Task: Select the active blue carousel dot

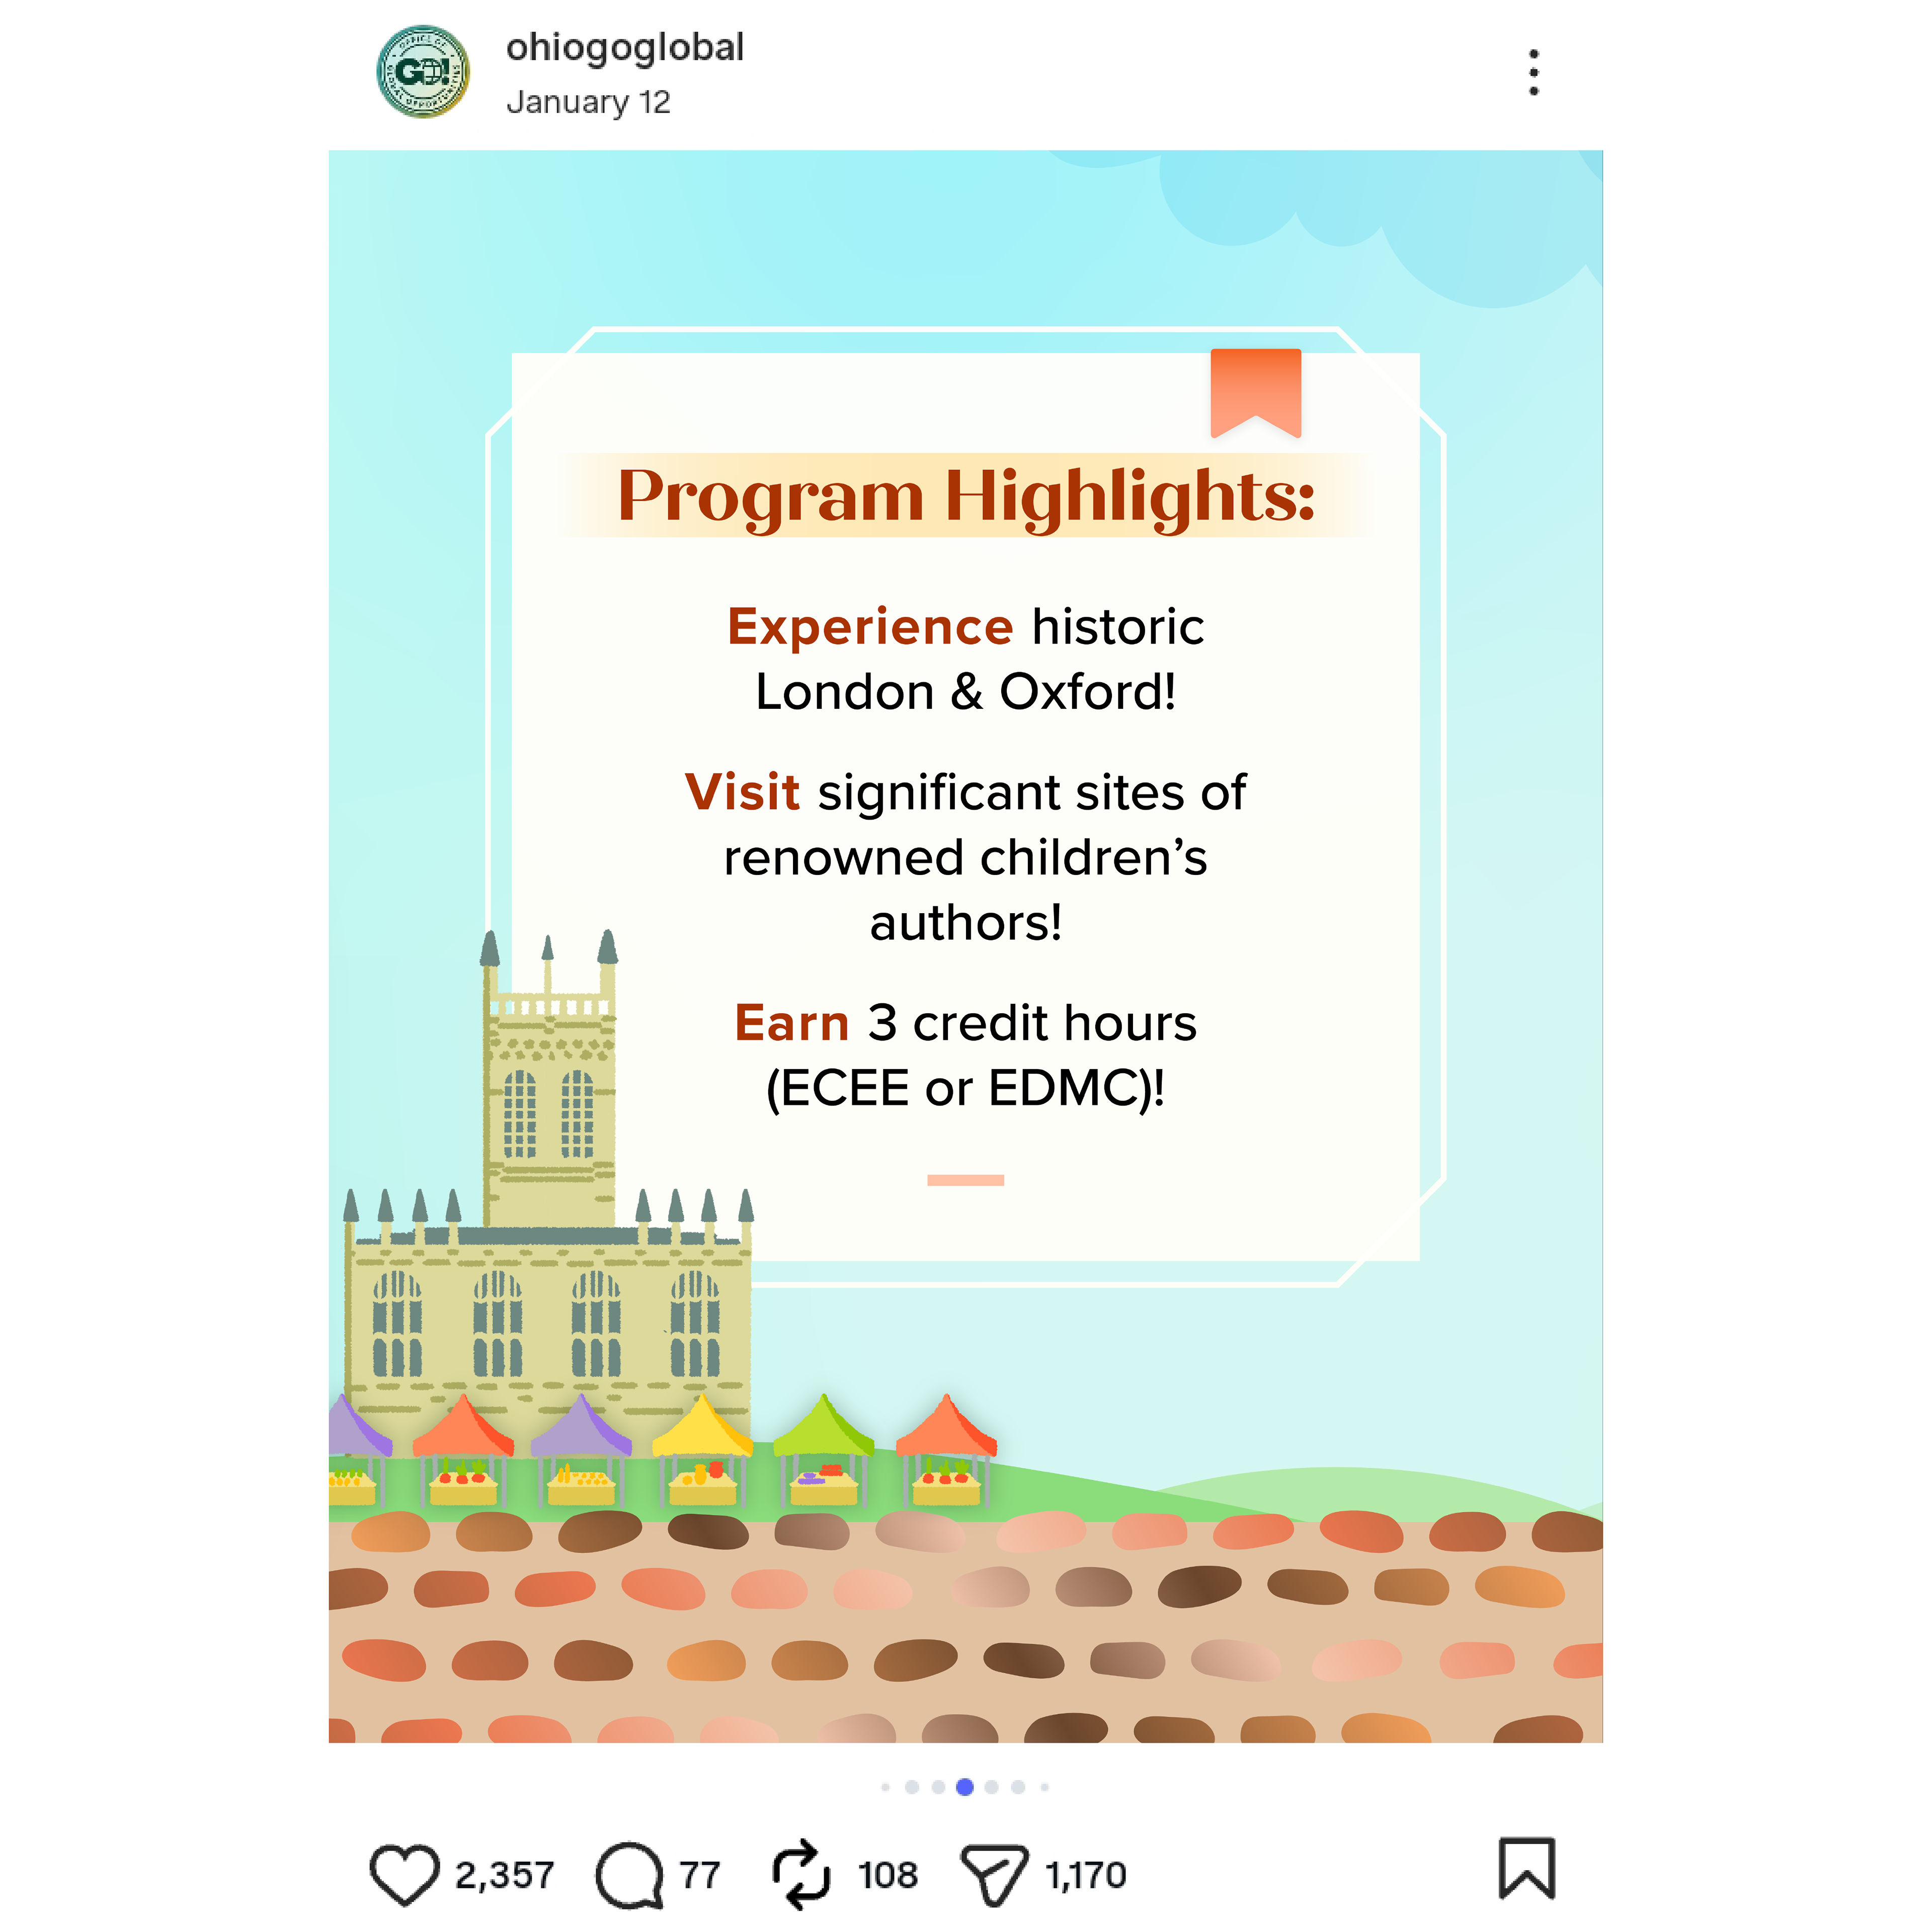Action: (965, 1787)
